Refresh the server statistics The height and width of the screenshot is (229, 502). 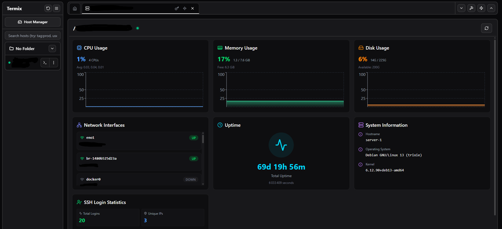click(x=487, y=28)
